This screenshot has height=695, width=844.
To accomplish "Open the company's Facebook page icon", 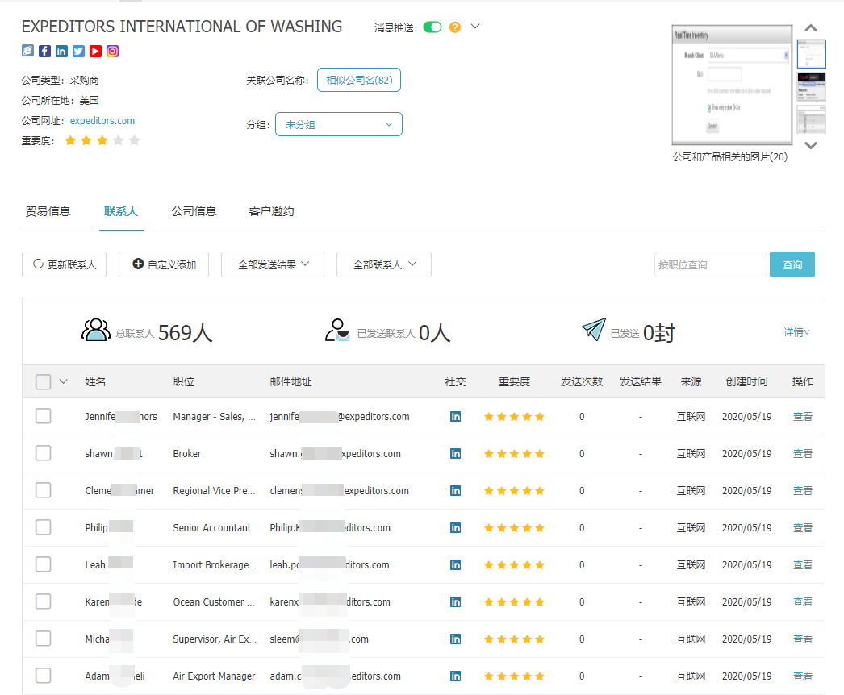I will [x=44, y=51].
